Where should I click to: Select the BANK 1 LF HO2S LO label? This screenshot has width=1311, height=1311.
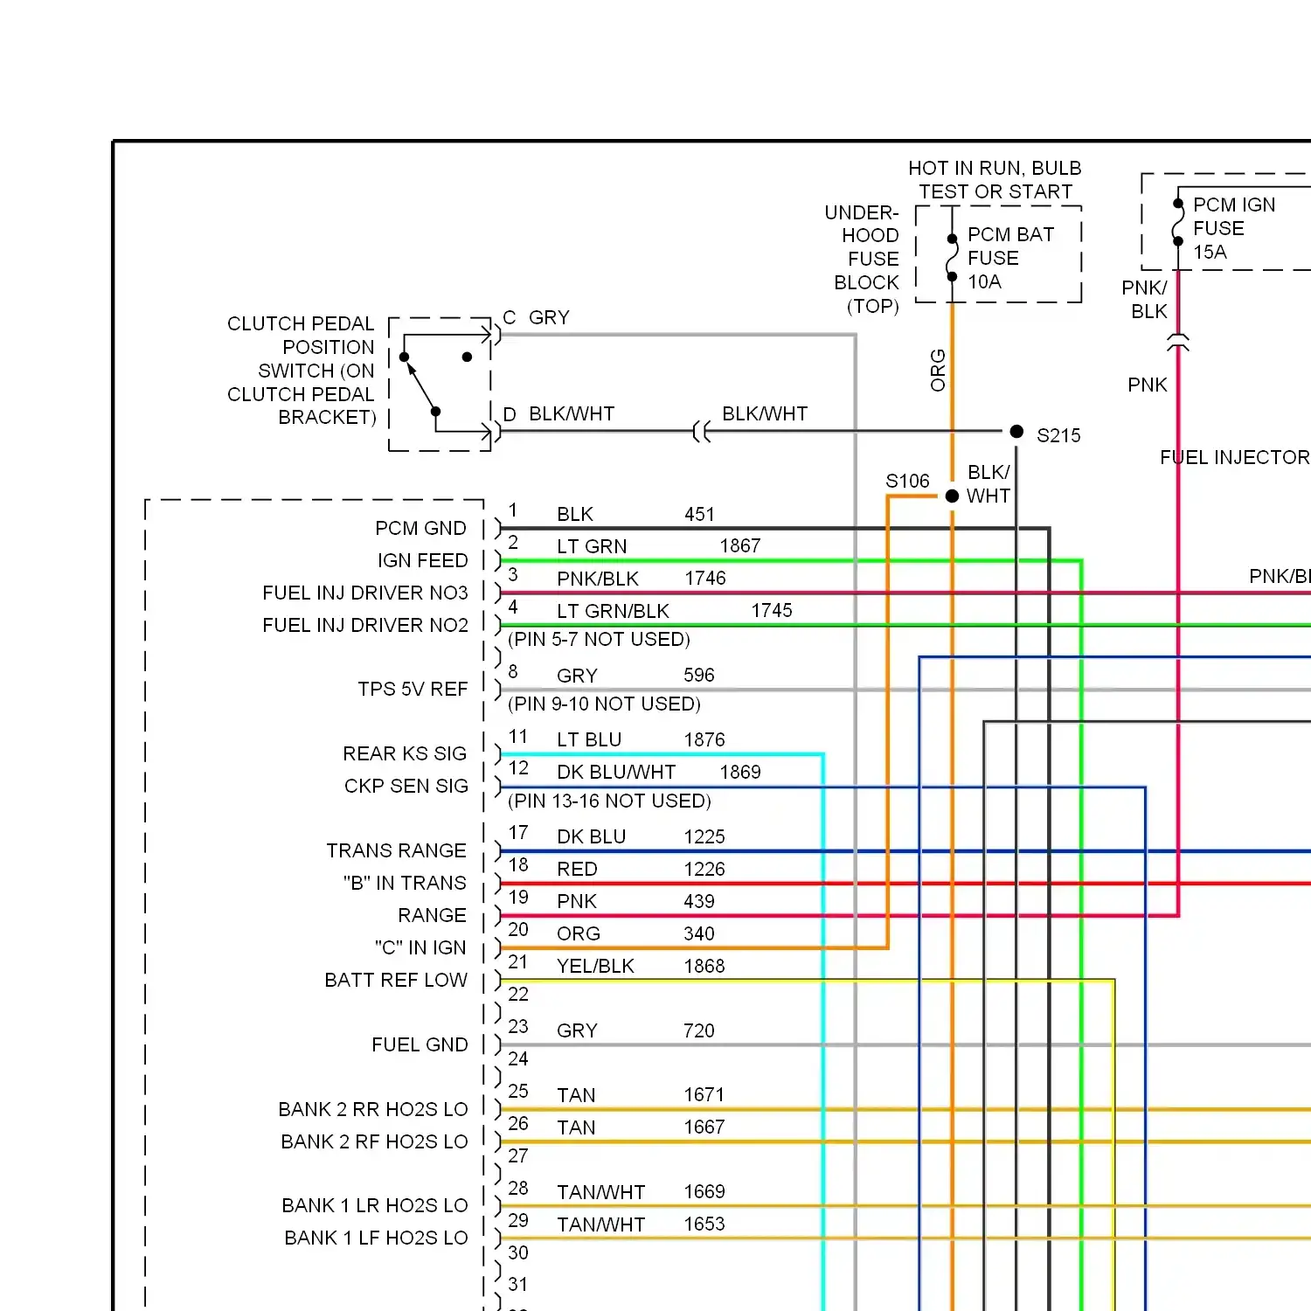click(x=376, y=1238)
